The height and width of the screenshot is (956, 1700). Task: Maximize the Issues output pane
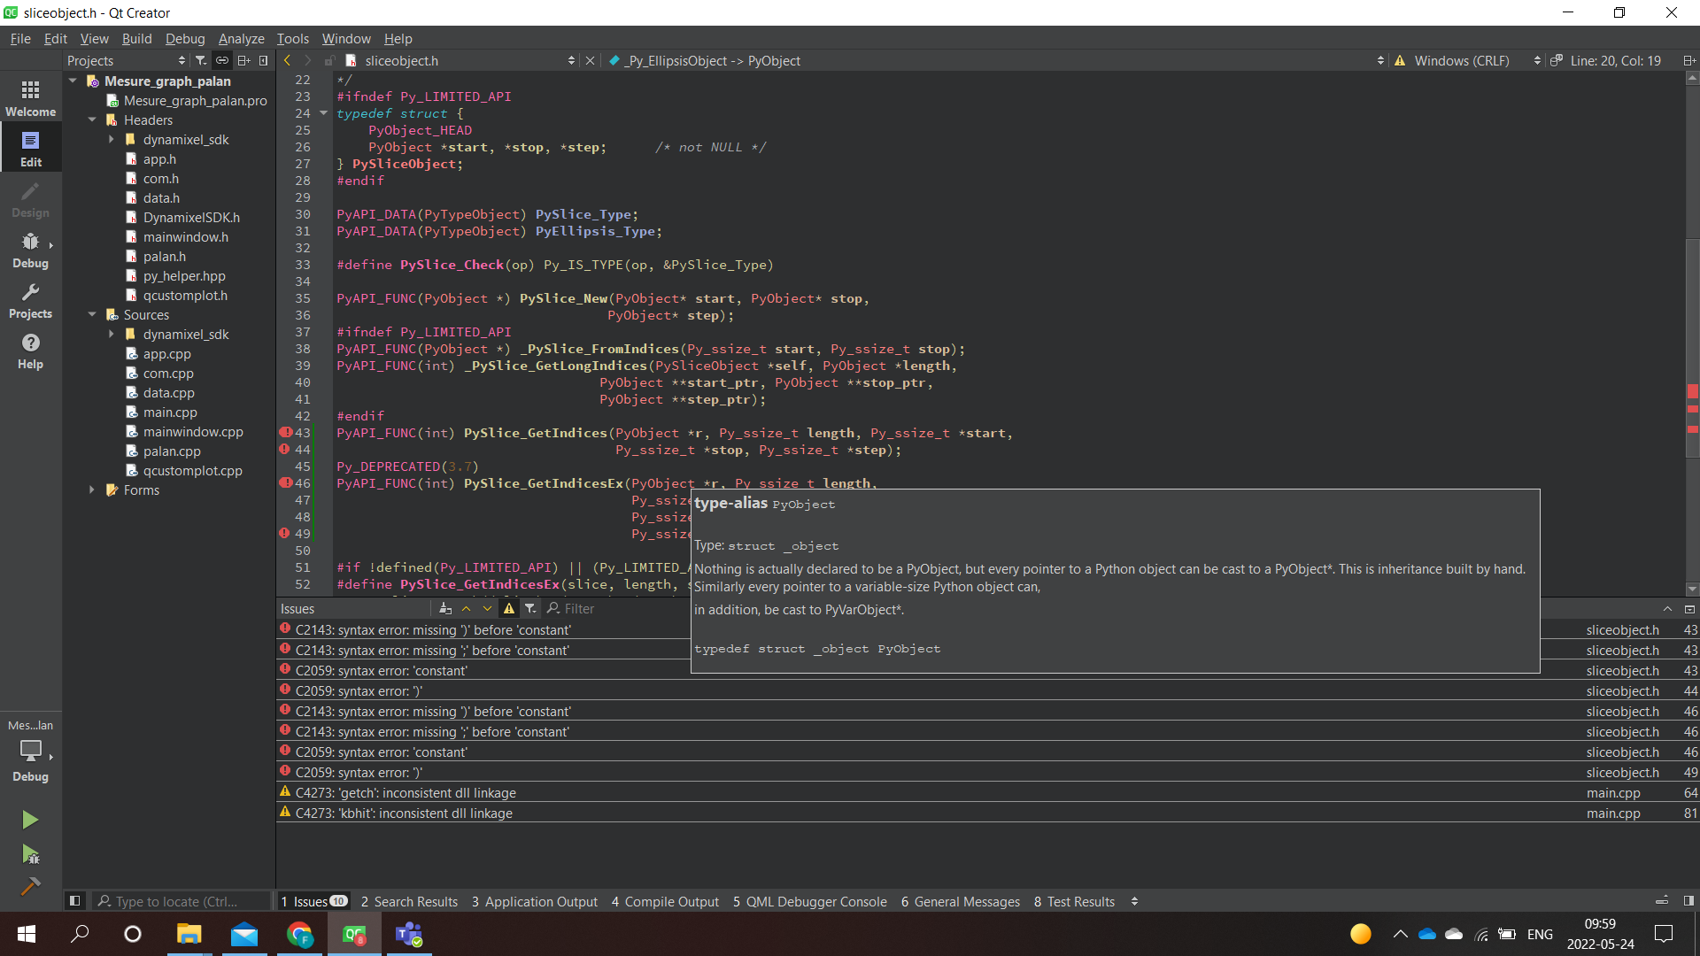click(1667, 608)
